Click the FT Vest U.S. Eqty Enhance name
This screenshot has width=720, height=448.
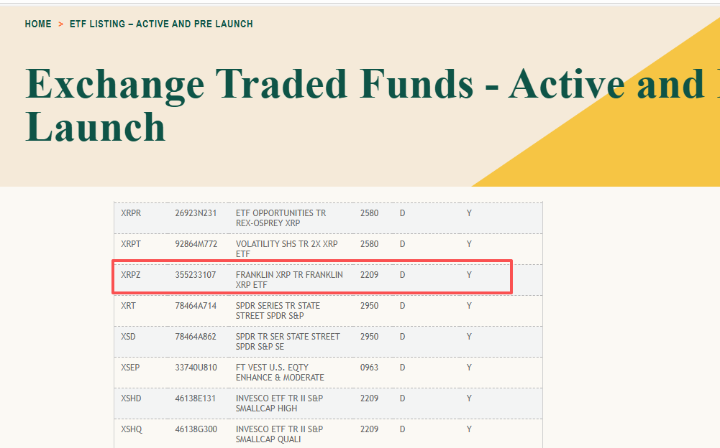tap(280, 373)
